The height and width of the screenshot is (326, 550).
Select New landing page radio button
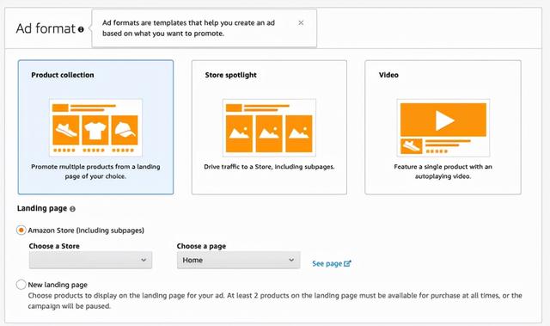21,285
